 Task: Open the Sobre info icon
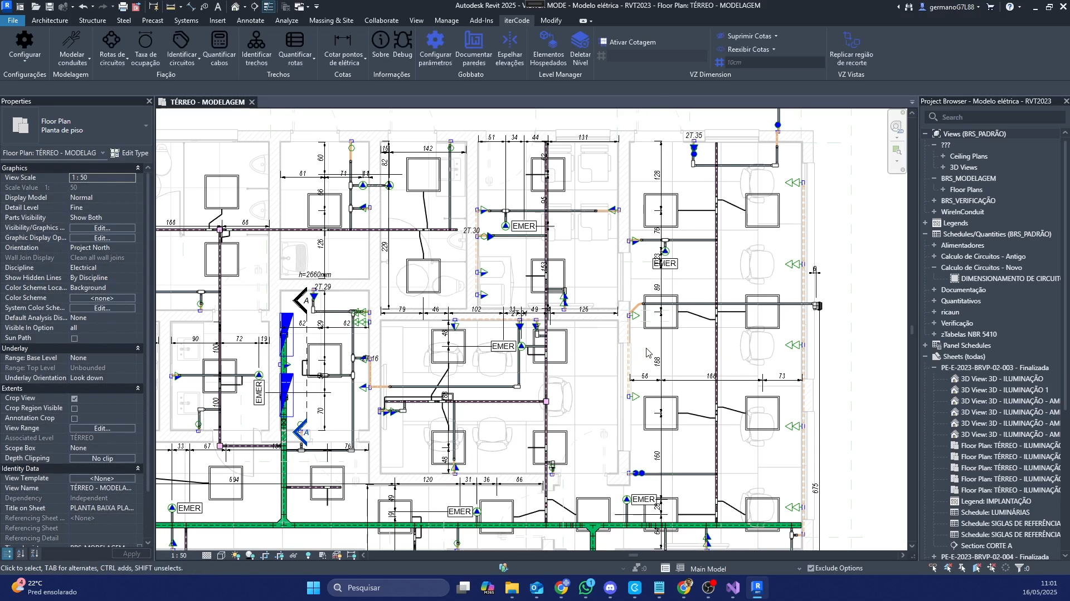[x=380, y=41]
